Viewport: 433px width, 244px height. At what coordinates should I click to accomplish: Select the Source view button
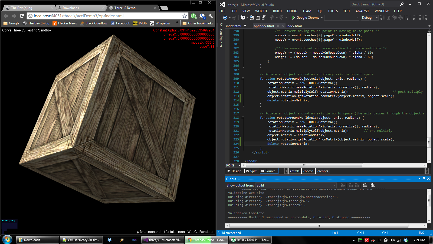click(269, 171)
